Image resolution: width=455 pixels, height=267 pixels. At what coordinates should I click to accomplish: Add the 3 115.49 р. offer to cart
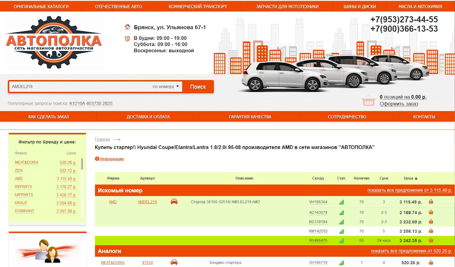click(431, 202)
